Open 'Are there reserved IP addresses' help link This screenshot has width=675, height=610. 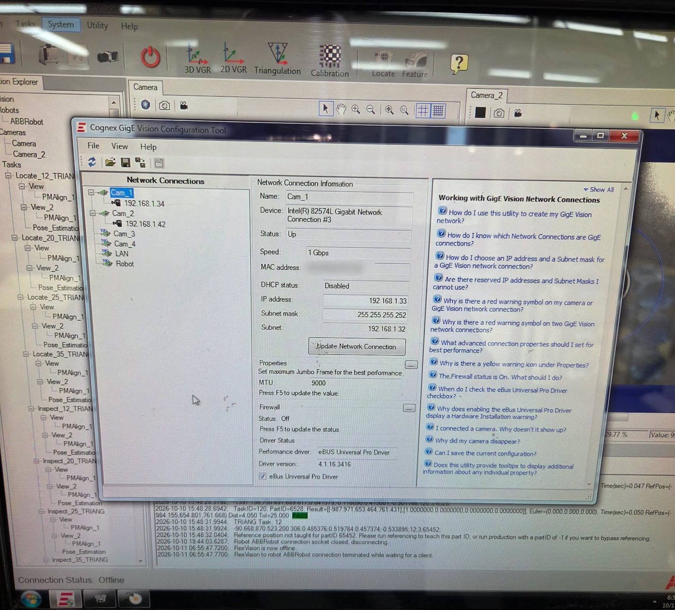(x=515, y=283)
